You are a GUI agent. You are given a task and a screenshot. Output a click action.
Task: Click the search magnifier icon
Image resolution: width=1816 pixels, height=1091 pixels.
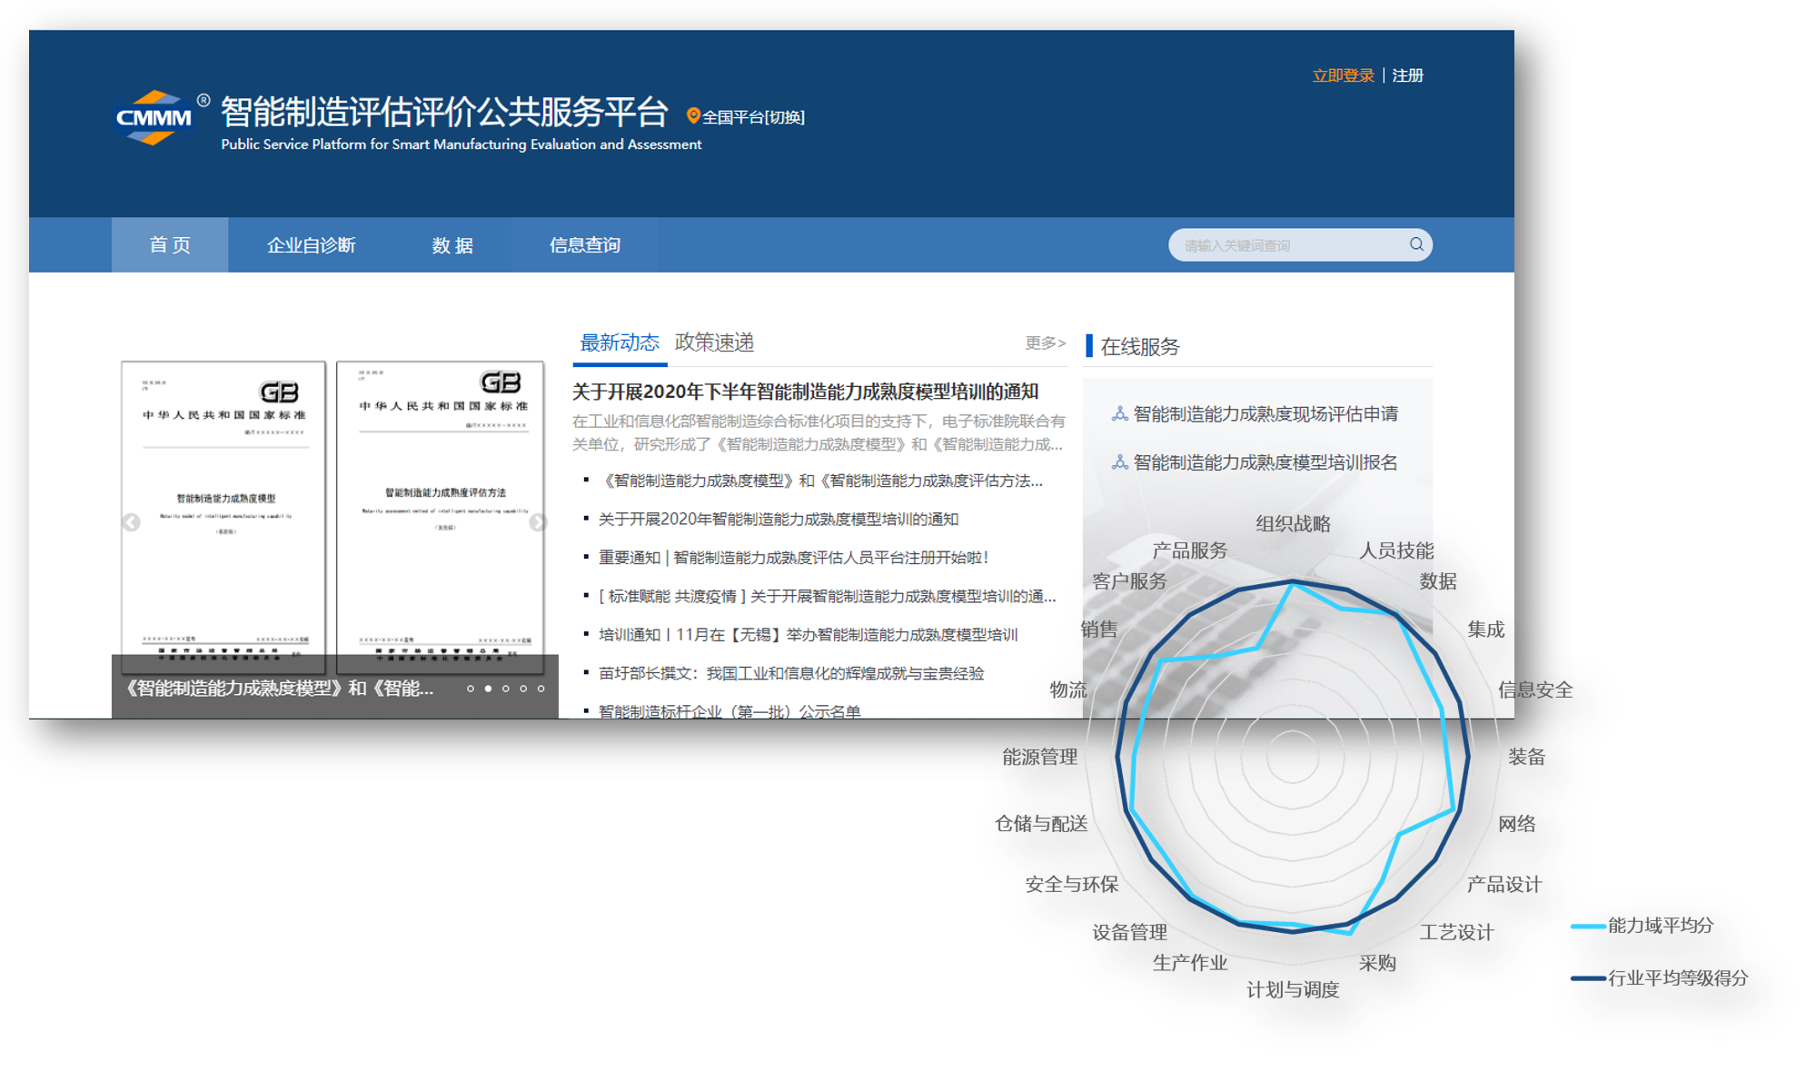[x=1415, y=244]
